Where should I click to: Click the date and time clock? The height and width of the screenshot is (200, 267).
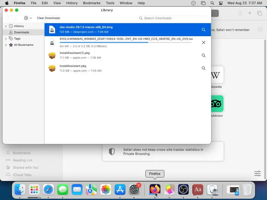tap(245, 3)
